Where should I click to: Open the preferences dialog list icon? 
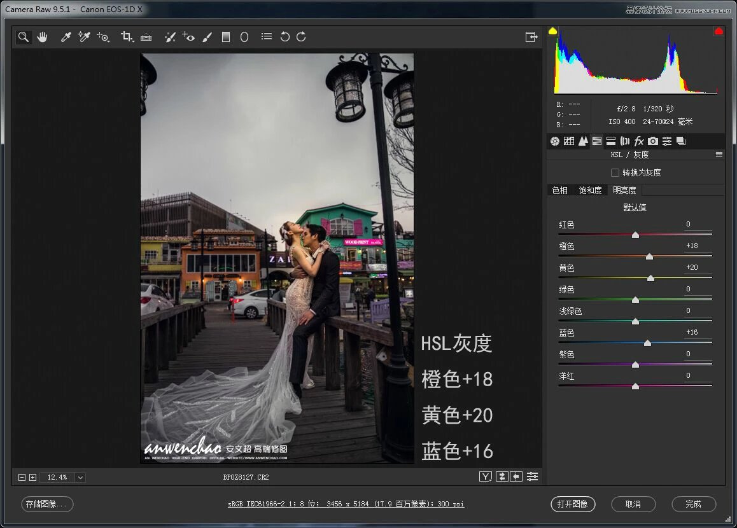[x=267, y=36]
